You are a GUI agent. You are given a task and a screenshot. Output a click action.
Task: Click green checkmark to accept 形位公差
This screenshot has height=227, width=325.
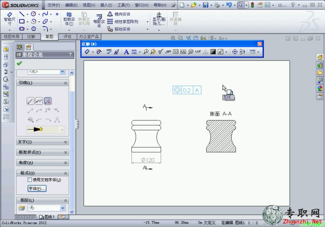(x=19, y=63)
